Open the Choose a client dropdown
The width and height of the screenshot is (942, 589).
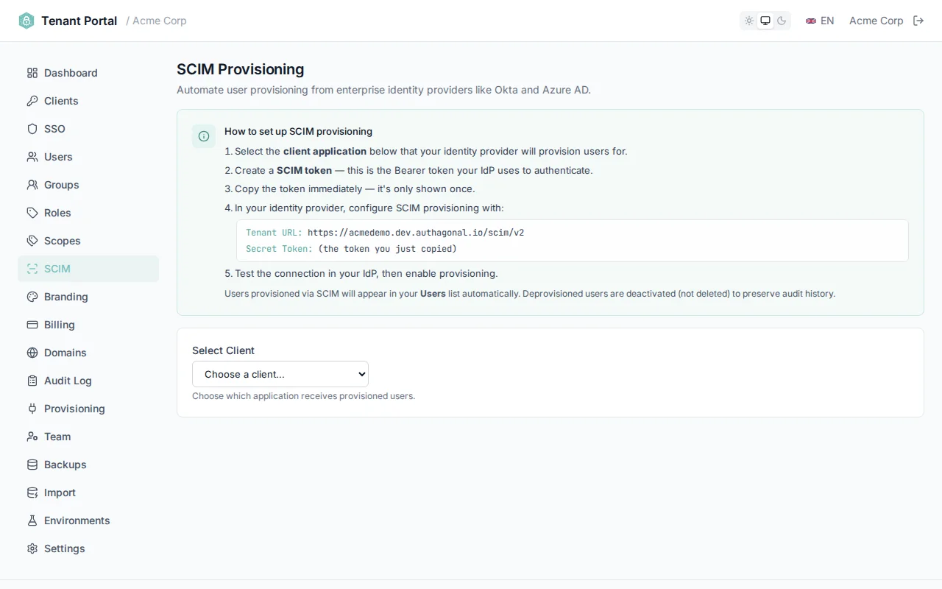[280, 374]
